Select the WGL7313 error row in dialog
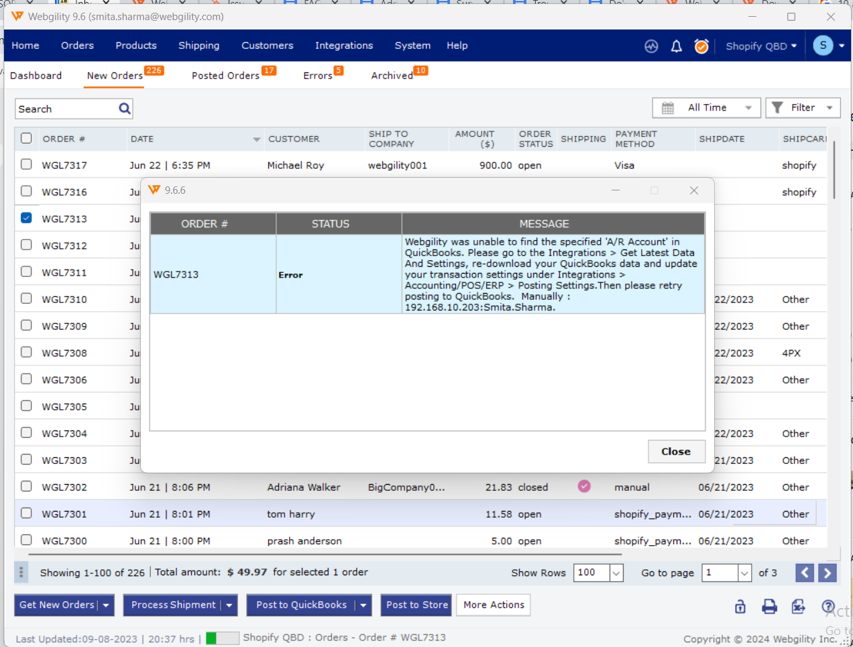This screenshot has width=853, height=647. click(427, 274)
